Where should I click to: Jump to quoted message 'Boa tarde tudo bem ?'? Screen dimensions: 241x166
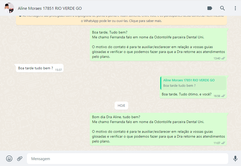click(193, 83)
